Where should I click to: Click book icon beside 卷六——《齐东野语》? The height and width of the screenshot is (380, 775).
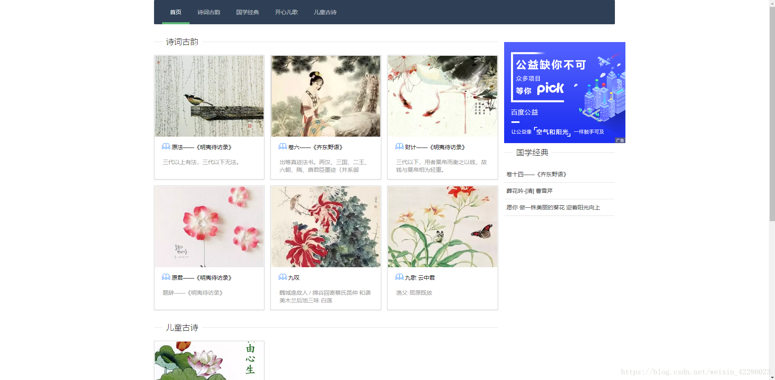point(283,146)
